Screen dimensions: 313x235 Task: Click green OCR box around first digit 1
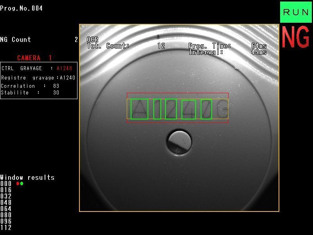coord(157,109)
